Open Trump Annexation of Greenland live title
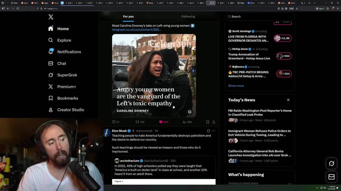This screenshot has width=341, height=191. (x=249, y=56)
